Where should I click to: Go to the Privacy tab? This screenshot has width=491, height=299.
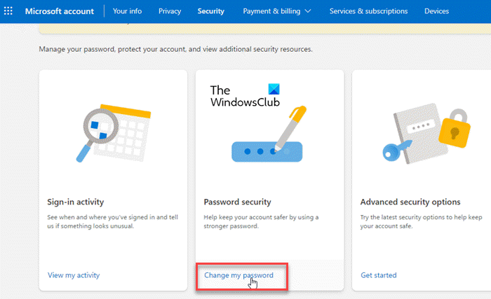click(x=169, y=11)
